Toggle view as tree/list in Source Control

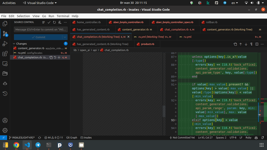pyautogui.click(x=44, y=22)
